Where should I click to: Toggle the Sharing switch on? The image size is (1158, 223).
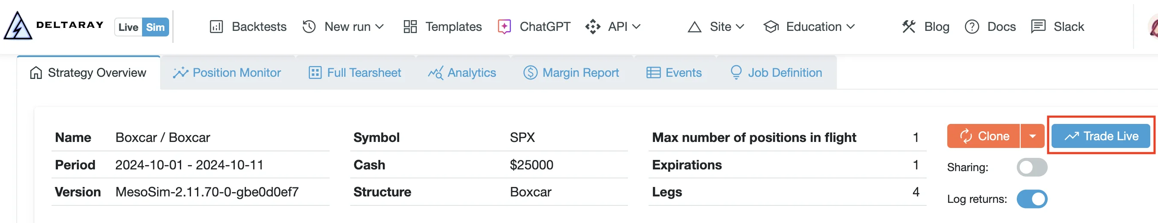(x=1032, y=167)
